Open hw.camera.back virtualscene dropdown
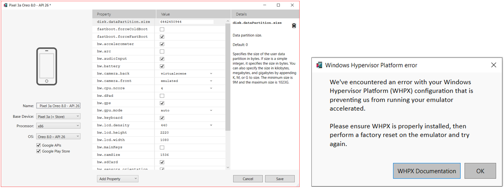 (x=187, y=74)
